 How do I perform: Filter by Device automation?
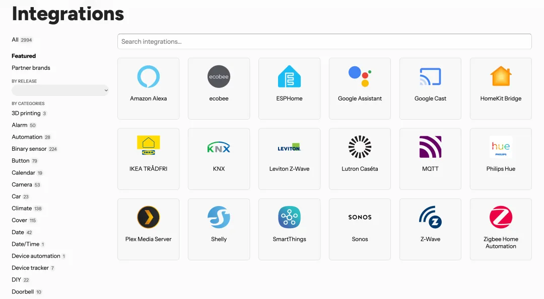click(38, 256)
